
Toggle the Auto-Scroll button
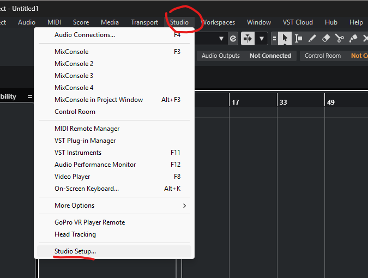248,38
